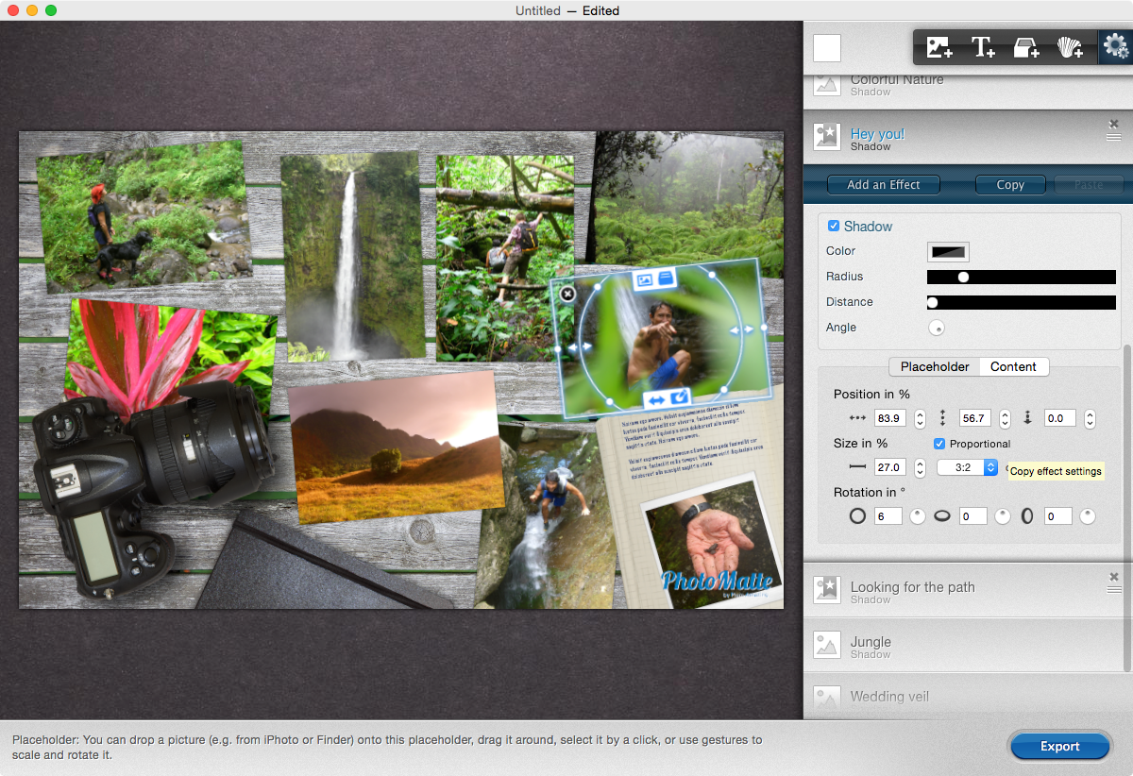The image size is (1133, 776).
Task: Click the Z-rotation circle icon
Action: click(x=857, y=516)
